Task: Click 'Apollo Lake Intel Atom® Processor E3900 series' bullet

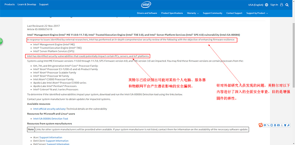Action: pyautogui.click(x=60, y=83)
